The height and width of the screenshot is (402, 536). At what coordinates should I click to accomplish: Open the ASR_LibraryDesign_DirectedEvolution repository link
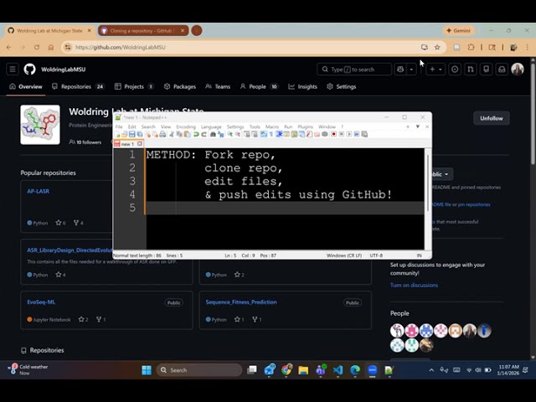pos(70,250)
